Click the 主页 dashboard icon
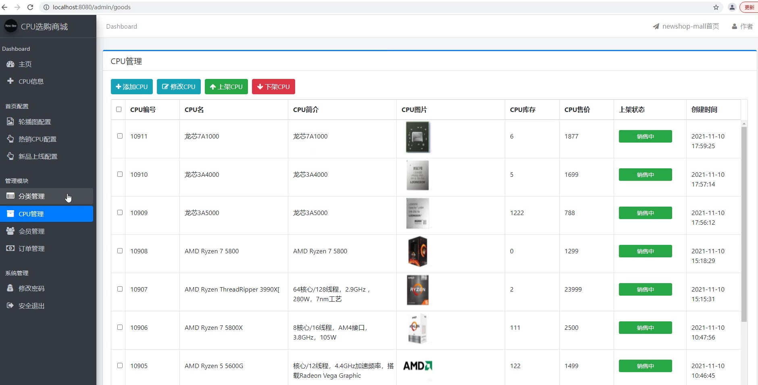758x385 pixels. (10, 64)
